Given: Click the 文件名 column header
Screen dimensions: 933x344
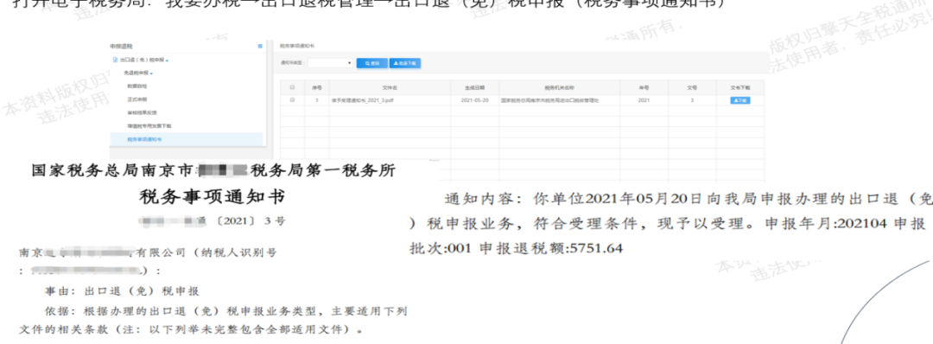Looking at the screenshot, I should pos(390,87).
